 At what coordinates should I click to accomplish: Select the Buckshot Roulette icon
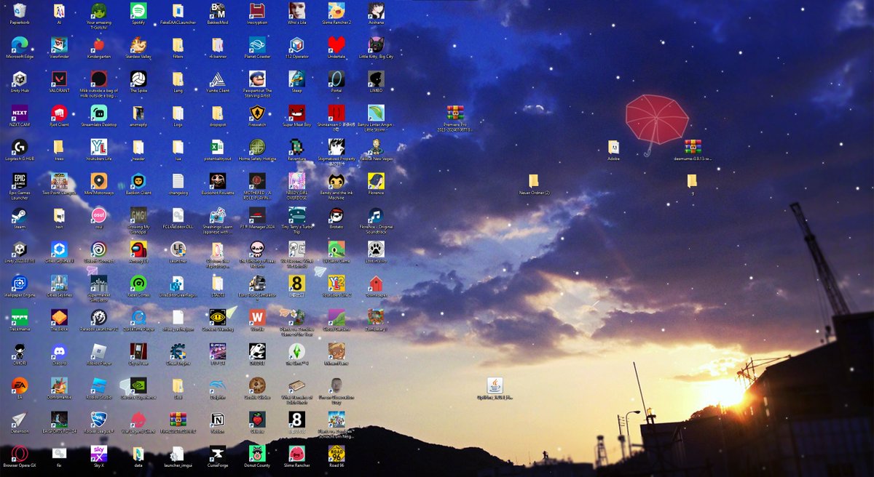point(217,181)
